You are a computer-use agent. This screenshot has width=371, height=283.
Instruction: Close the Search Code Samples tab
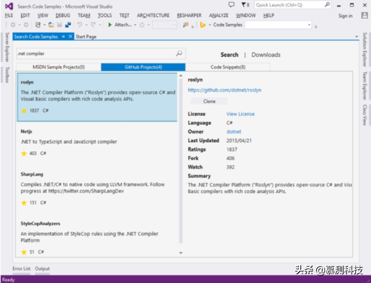tap(70, 37)
